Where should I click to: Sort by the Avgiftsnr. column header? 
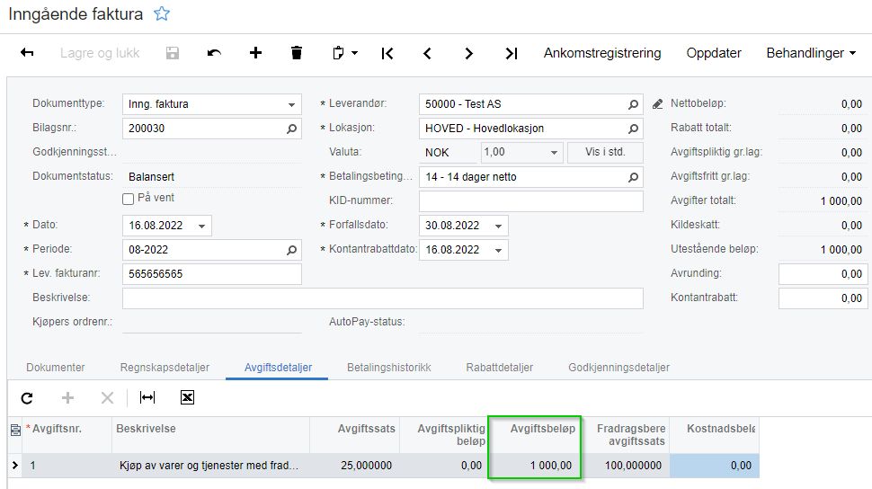(57, 429)
